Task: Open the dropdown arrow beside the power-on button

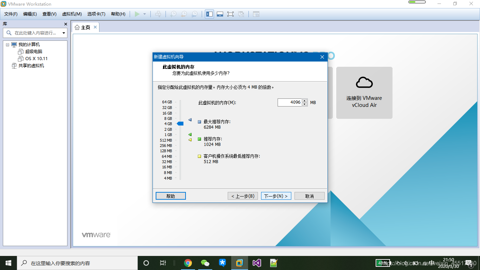Action: [144, 14]
